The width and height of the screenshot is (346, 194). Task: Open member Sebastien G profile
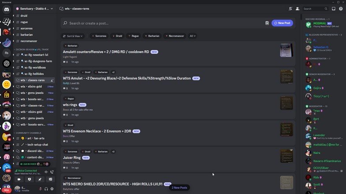tap(324, 48)
